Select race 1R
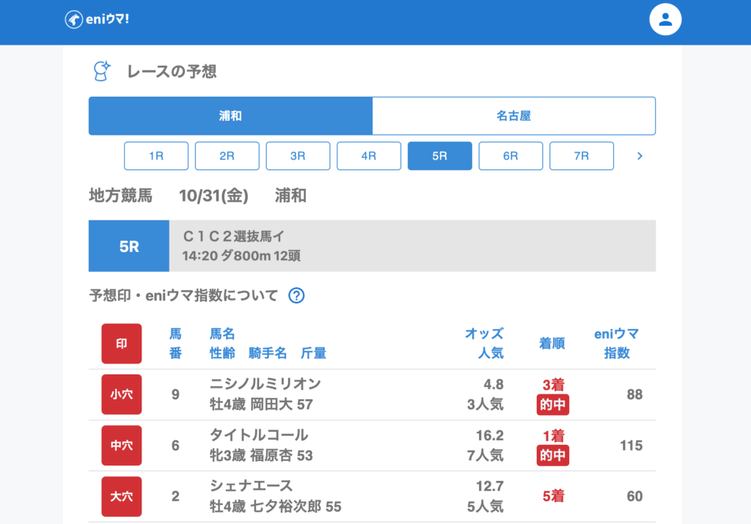Viewport: 751px width, 524px height. pos(156,156)
